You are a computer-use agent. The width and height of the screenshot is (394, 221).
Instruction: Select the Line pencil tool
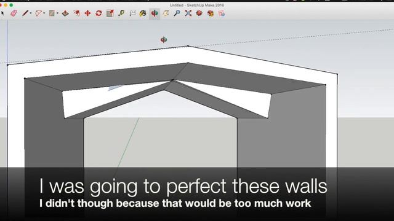pos(25,13)
